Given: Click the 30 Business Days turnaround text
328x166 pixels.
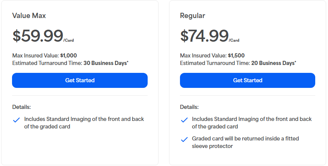Looking at the screenshot, I should click(x=105, y=63).
